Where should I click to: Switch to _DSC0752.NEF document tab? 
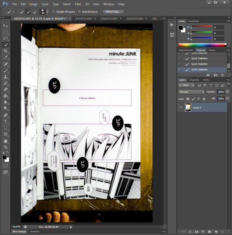coord(83,18)
